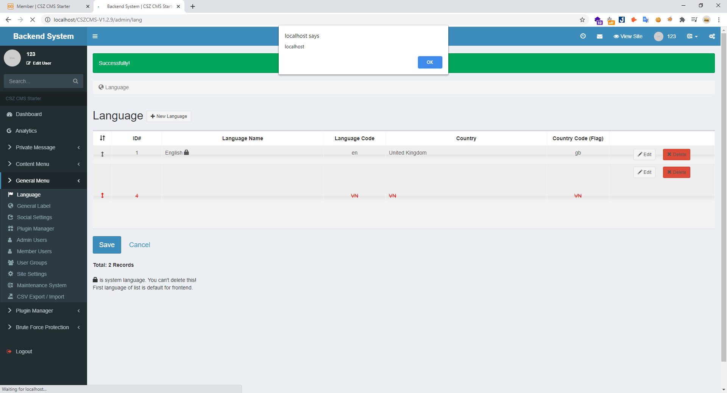Click the Save button
Screen dimensions: 727x393
tap(107, 245)
